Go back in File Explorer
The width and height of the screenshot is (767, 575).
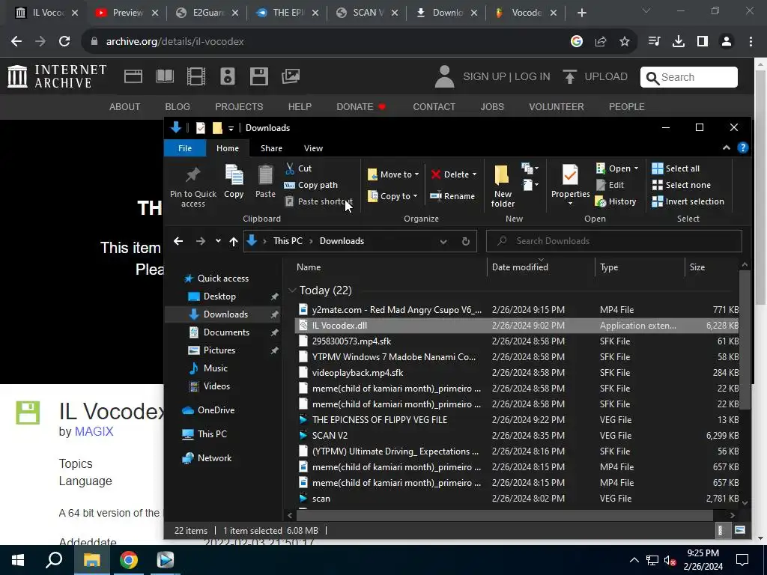click(178, 241)
